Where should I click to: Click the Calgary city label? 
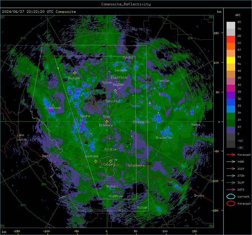(109, 164)
